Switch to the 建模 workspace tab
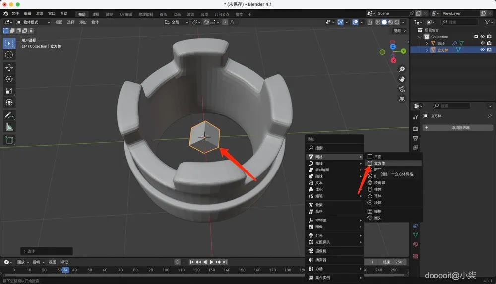The width and height of the screenshot is (496, 284). pyautogui.click(x=96, y=14)
